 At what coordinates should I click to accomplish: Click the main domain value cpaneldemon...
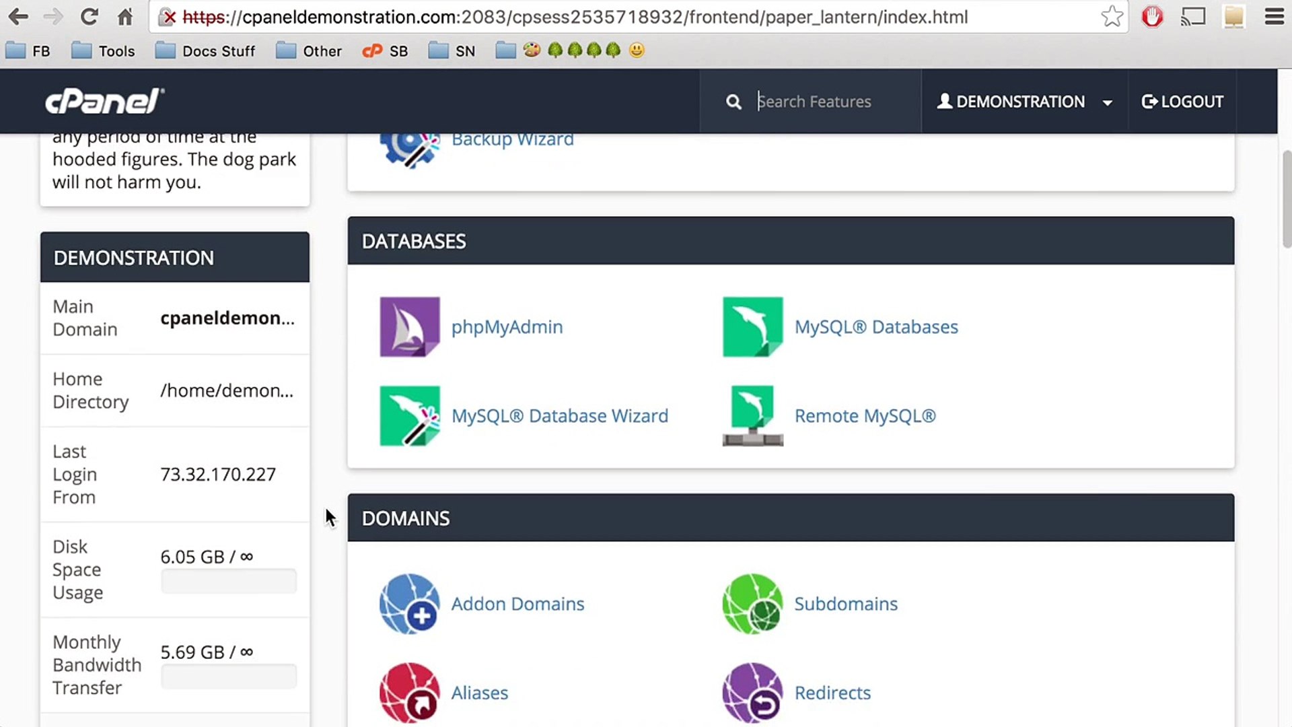pos(227,318)
